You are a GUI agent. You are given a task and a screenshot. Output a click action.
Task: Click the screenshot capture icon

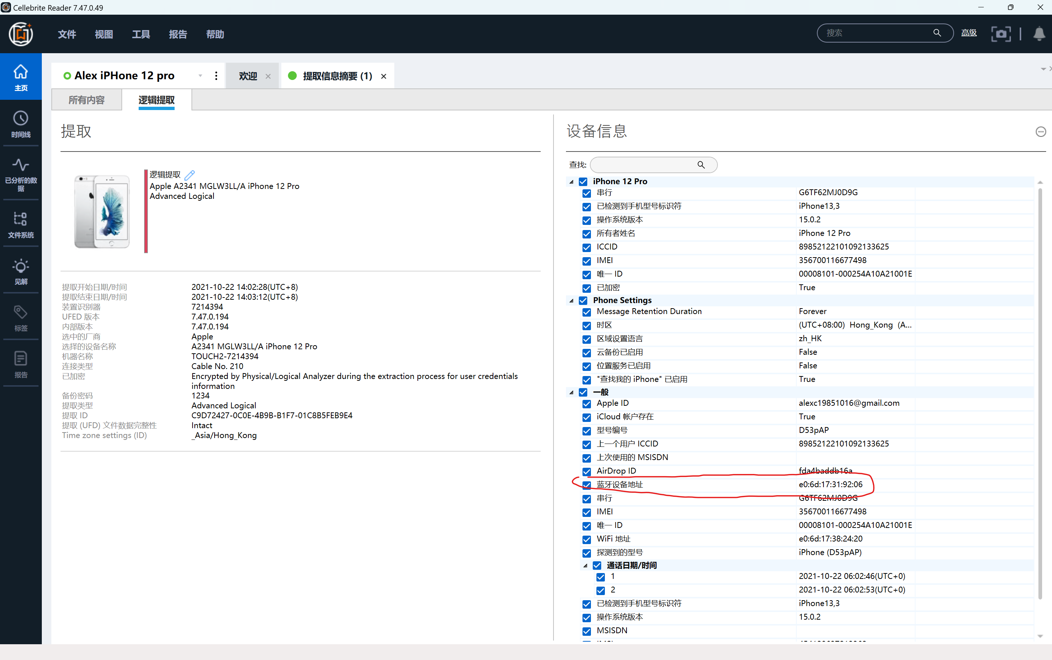point(1001,34)
